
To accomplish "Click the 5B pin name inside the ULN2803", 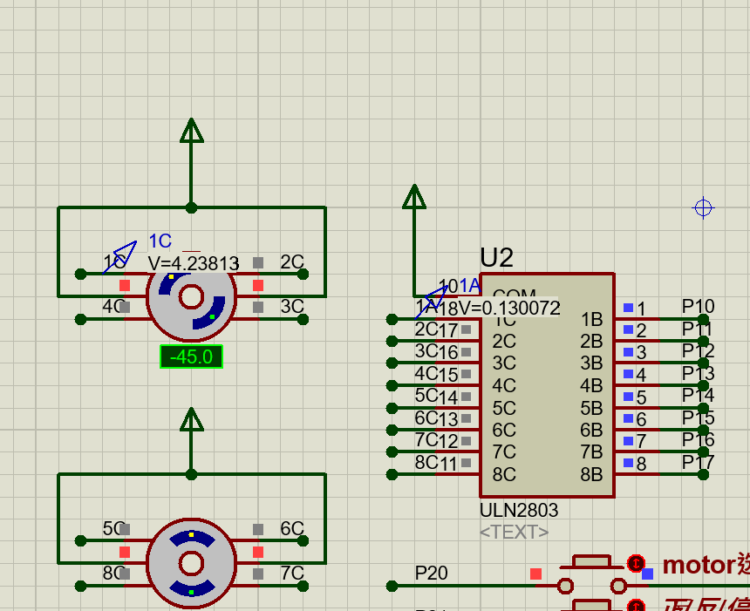I will [x=591, y=408].
